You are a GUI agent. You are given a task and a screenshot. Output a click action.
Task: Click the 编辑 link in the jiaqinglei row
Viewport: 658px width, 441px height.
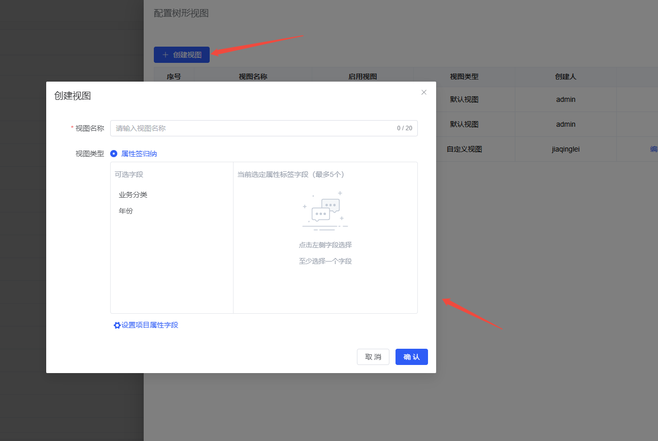pos(653,149)
